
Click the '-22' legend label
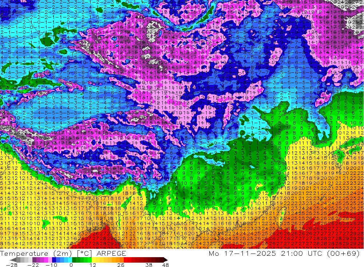coord(33,265)
